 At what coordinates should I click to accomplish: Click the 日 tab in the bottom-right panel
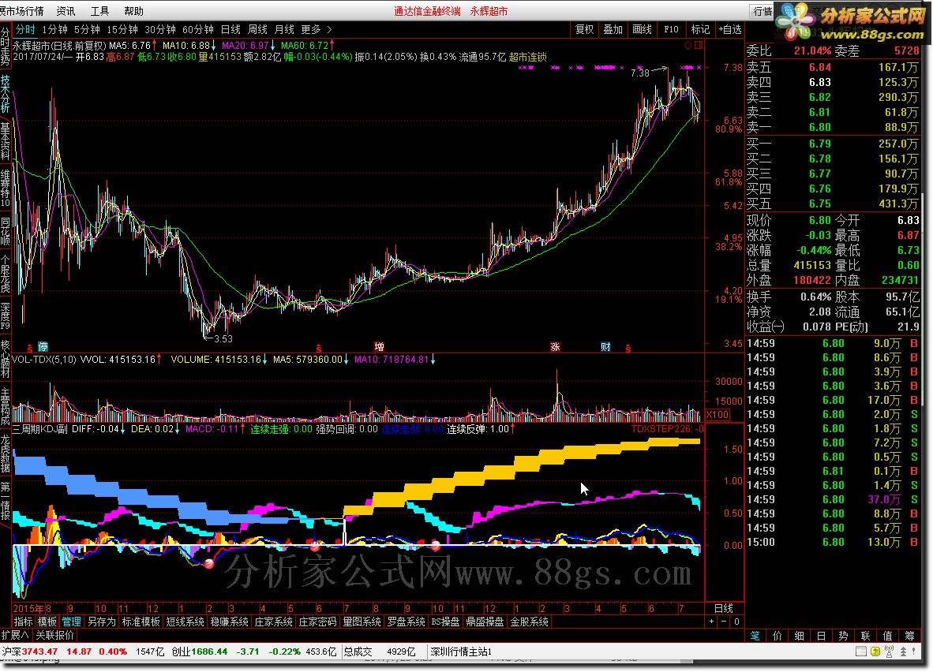tap(821, 636)
